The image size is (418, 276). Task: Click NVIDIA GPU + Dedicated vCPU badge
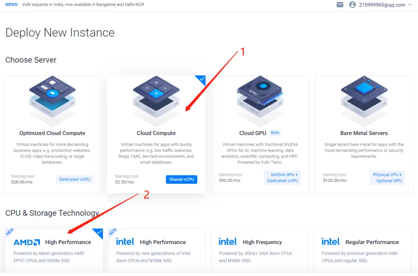pos(282,177)
